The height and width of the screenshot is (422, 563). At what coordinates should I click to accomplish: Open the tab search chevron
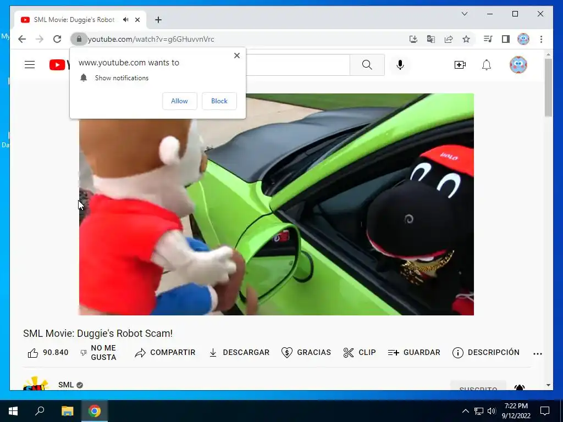pos(465,14)
